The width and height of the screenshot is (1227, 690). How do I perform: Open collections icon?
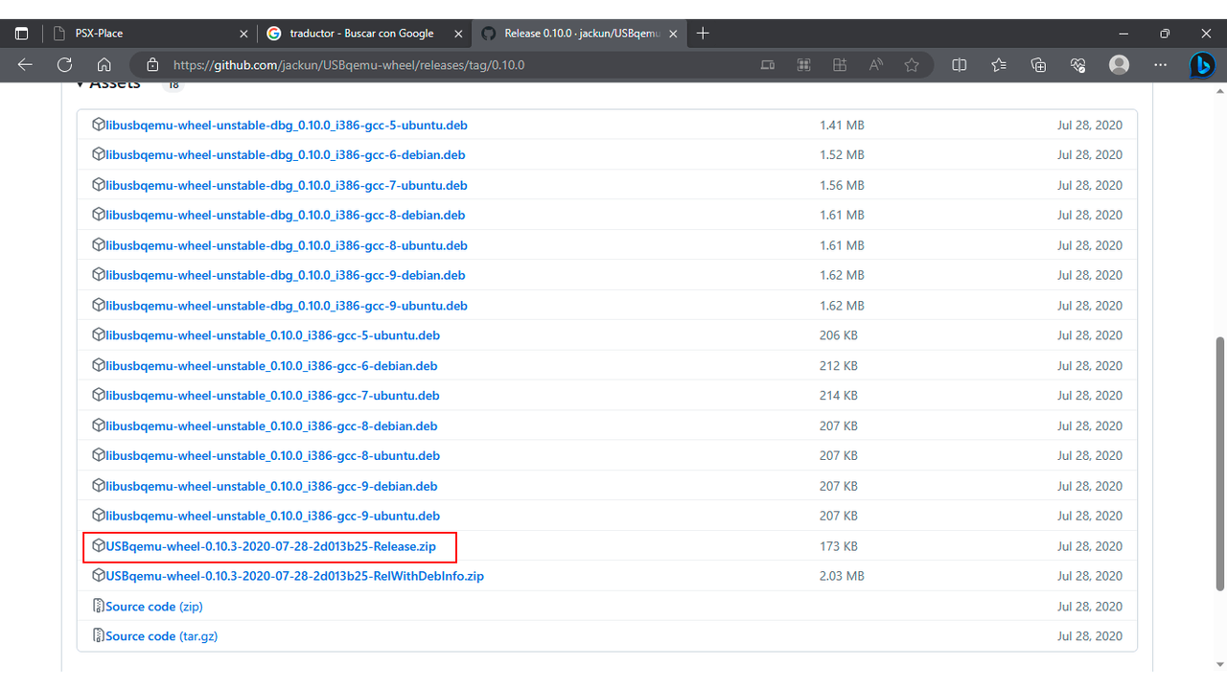click(1038, 65)
